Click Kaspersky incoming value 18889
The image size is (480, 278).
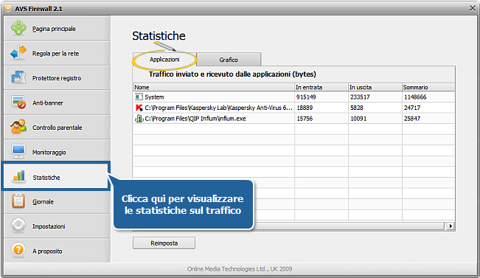click(x=305, y=108)
